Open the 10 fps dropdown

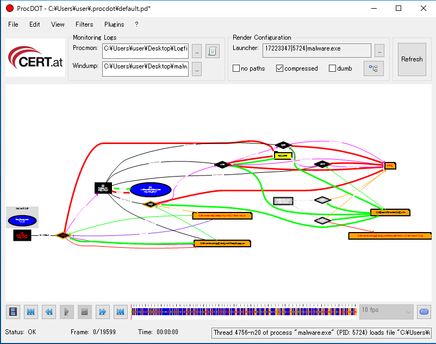click(387, 312)
